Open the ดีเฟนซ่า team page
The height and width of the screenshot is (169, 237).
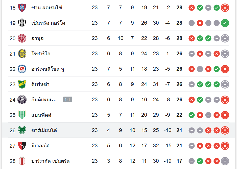[x=40, y=84]
